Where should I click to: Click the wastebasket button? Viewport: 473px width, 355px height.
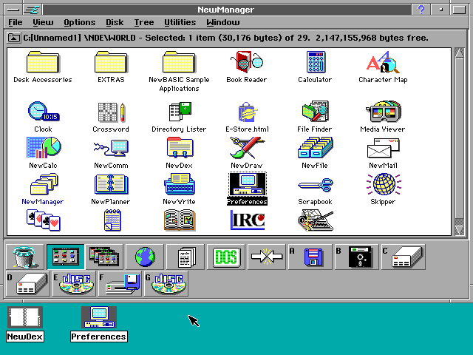pos(25,257)
